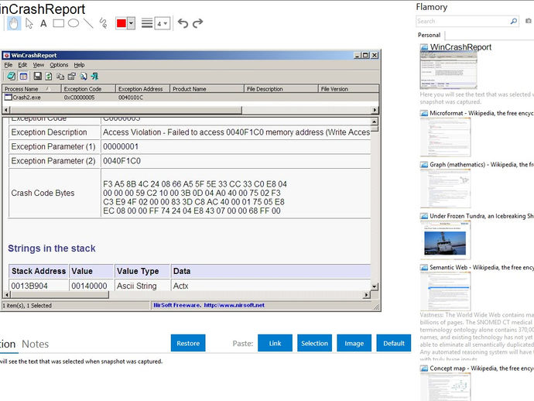Viewport: 534px width, 401px height.
Task: Click the Product Name column header
Action: tap(207, 88)
